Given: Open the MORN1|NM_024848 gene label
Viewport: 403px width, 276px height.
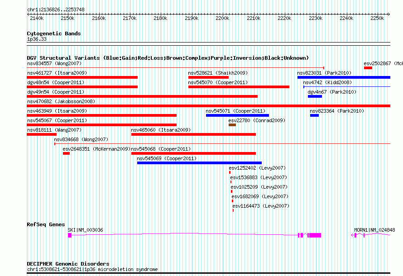Looking at the screenshot, I should (x=374, y=230).
